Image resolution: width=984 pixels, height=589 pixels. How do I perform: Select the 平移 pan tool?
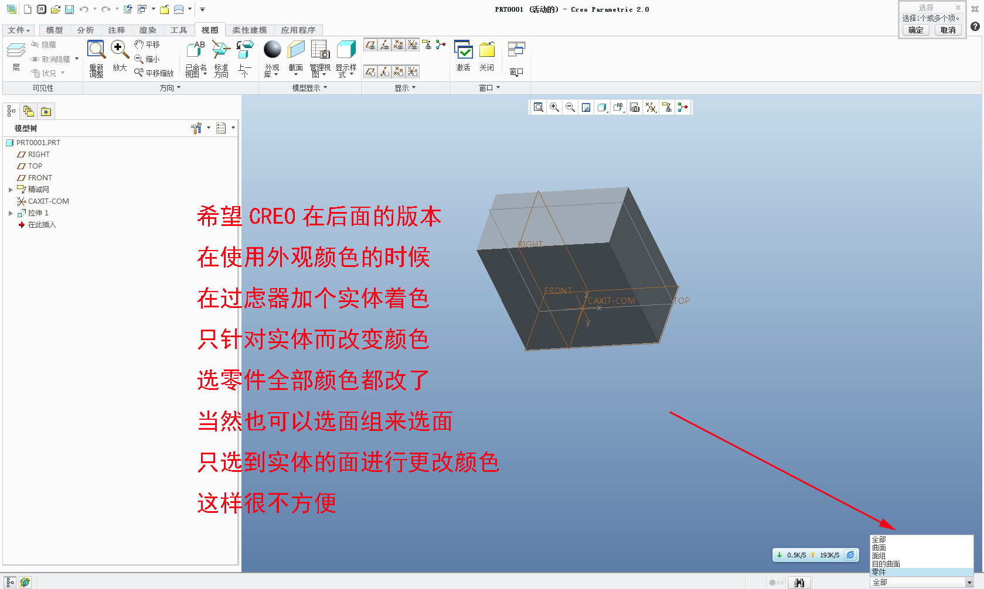pyautogui.click(x=147, y=44)
